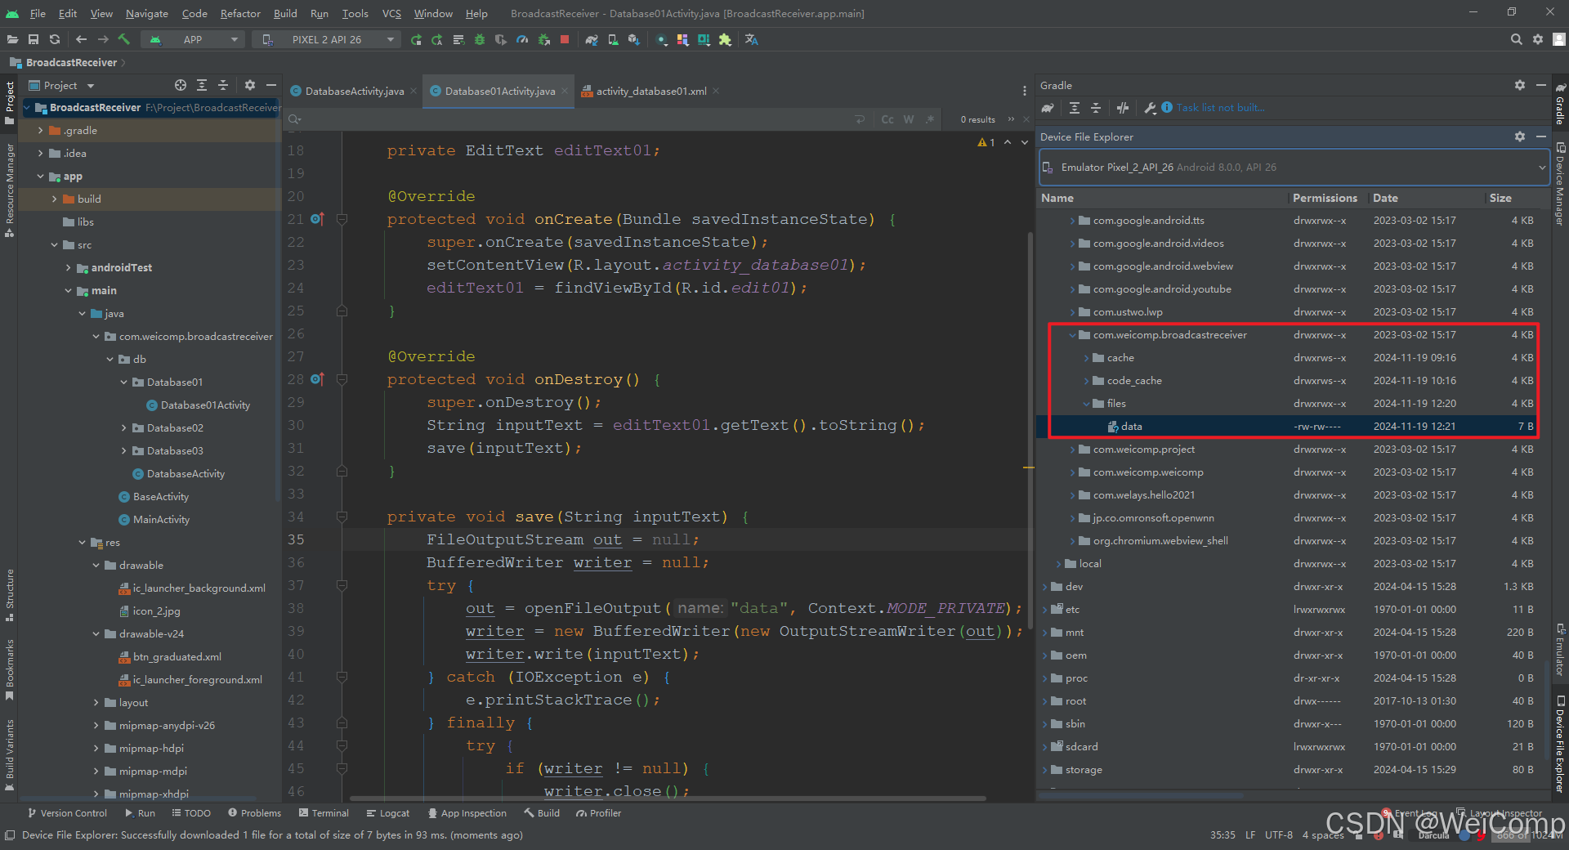Toggle the Emulator side tab on right
The width and height of the screenshot is (1569, 850).
click(x=1560, y=651)
